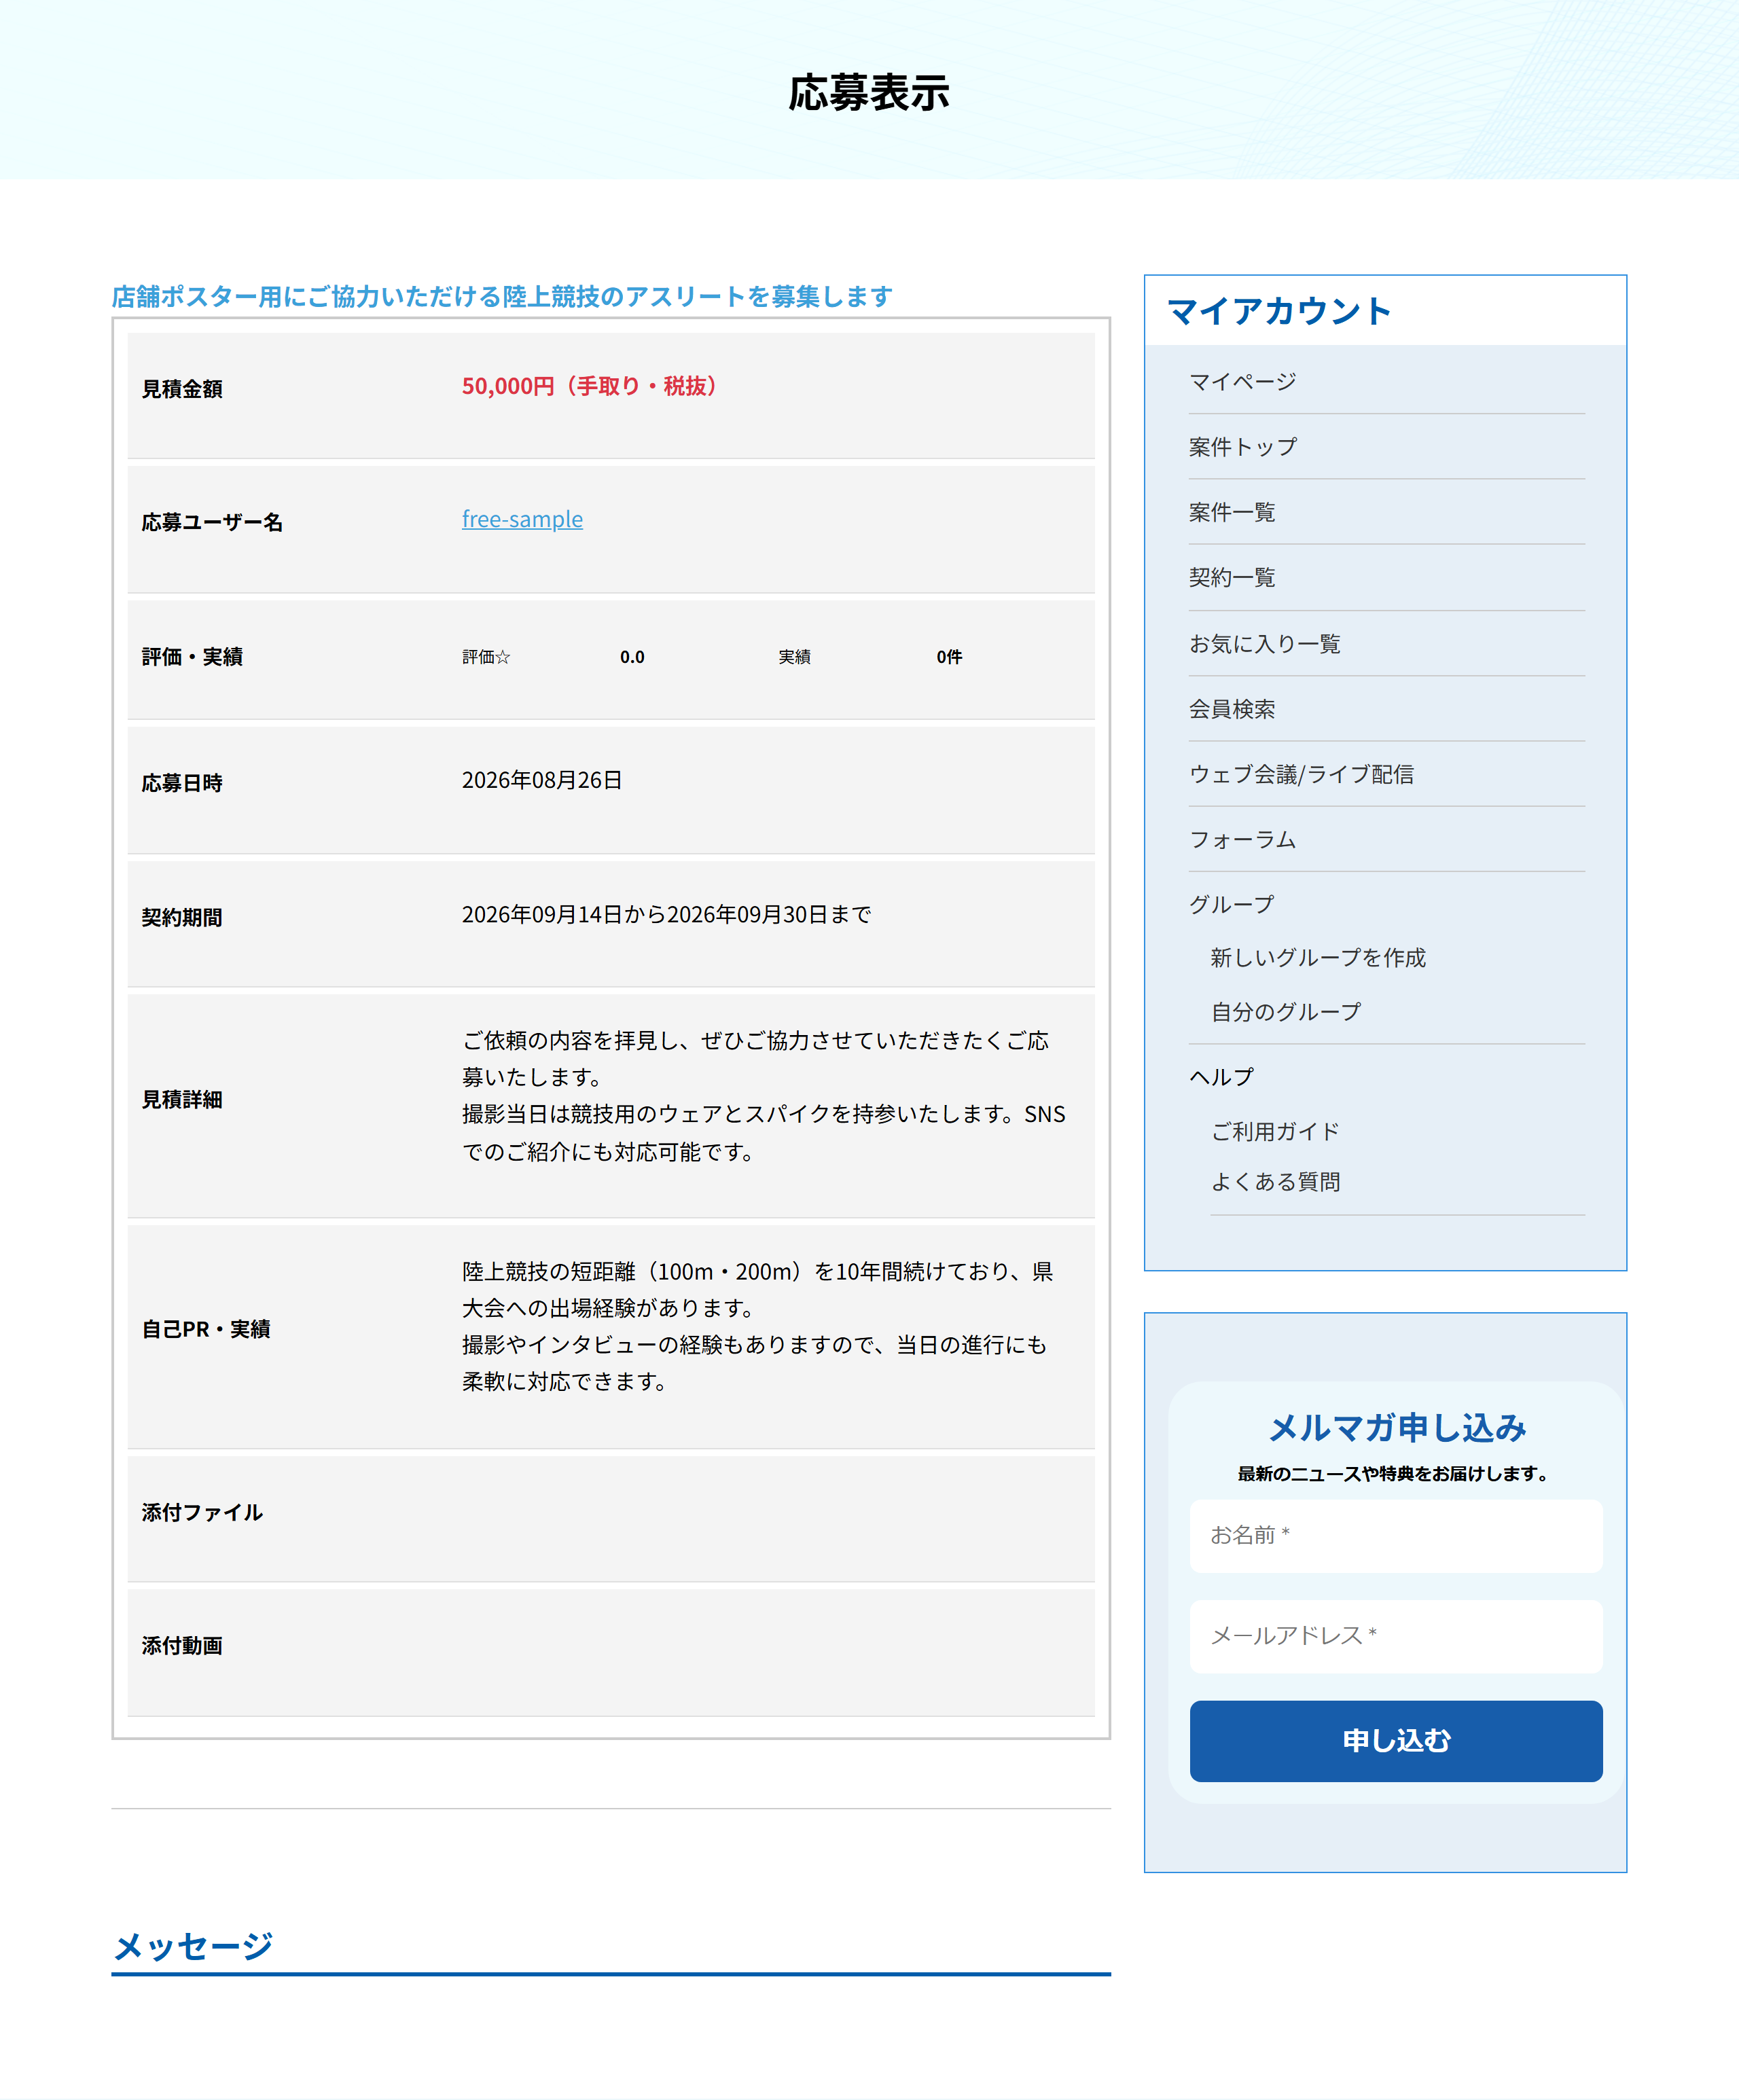Open ウェブ会議/ライブ配信 link
The width and height of the screenshot is (1739, 2100).
point(1301,774)
